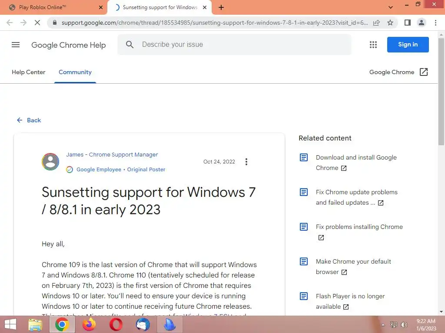Open the tab search dropdown arrow
The width and height of the screenshot is (445, 333).
(391, 7)
